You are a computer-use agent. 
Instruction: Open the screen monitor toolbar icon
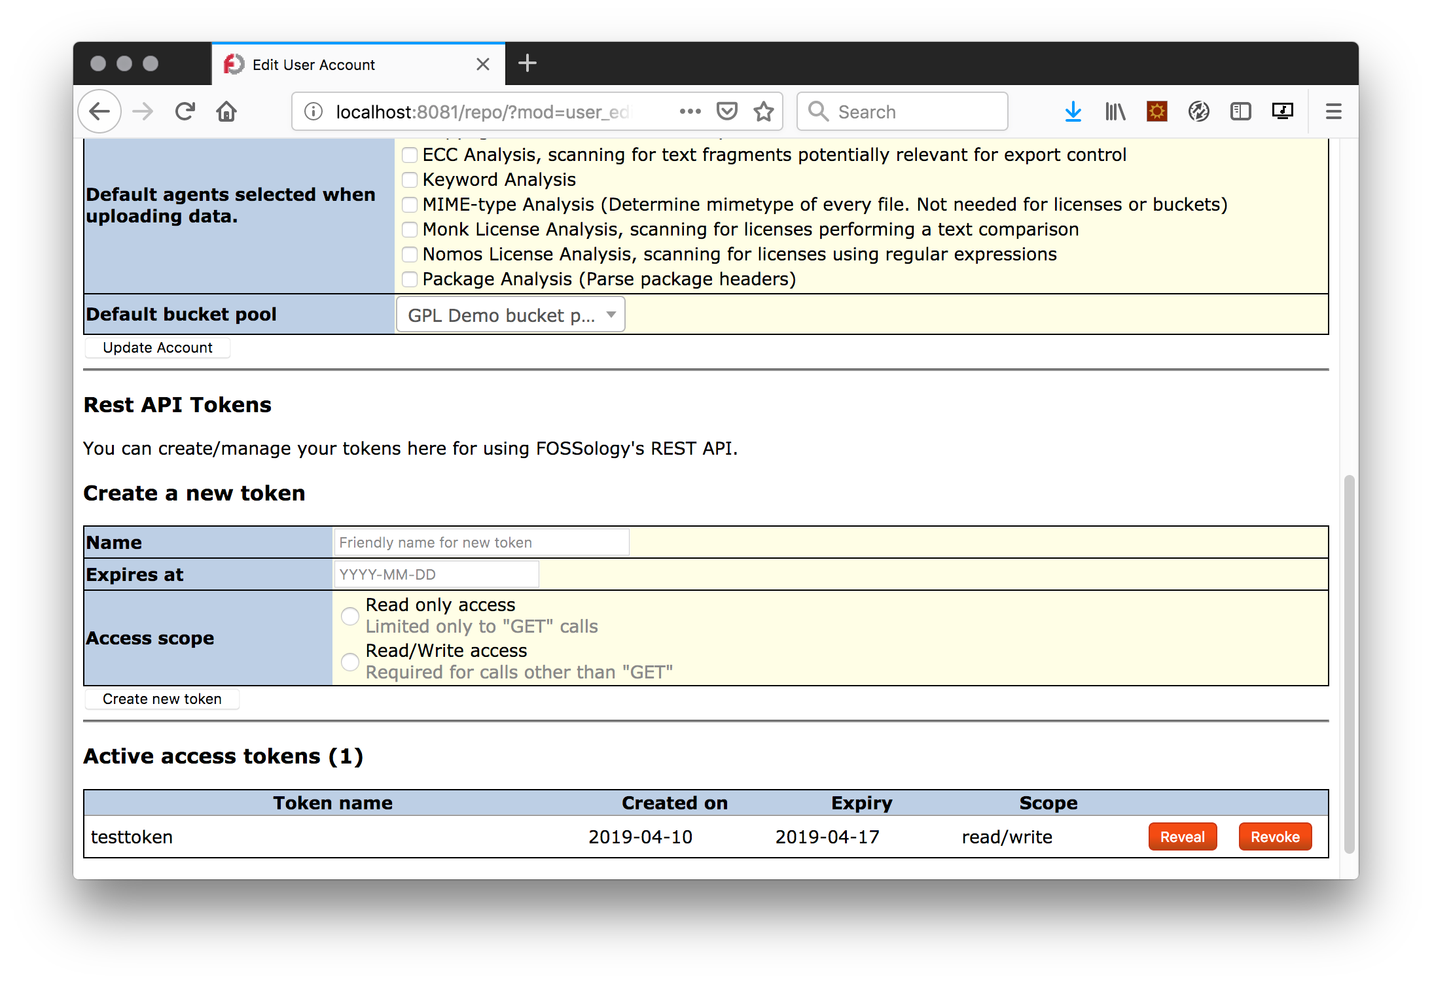pos(1282,112)
